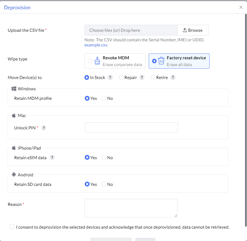Image resolution: width=247 pixels, height=241 pixels.
Task: Select Repair as device destination
Action: [121, 78]
